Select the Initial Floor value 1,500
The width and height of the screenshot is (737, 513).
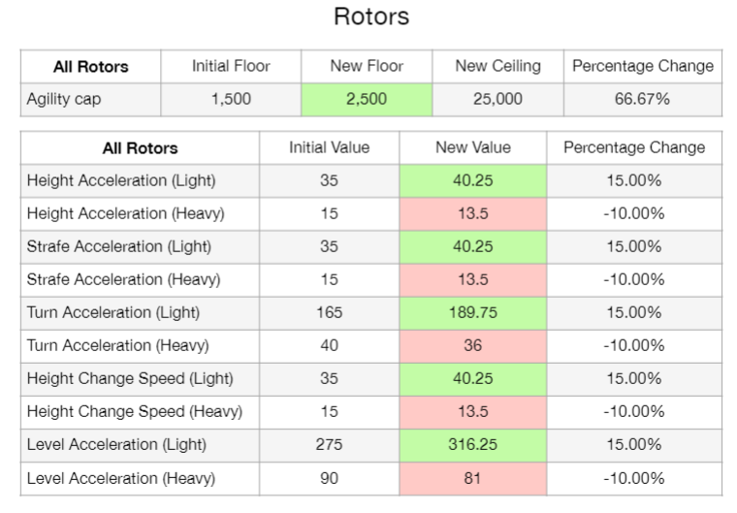(x=231, y=99)
